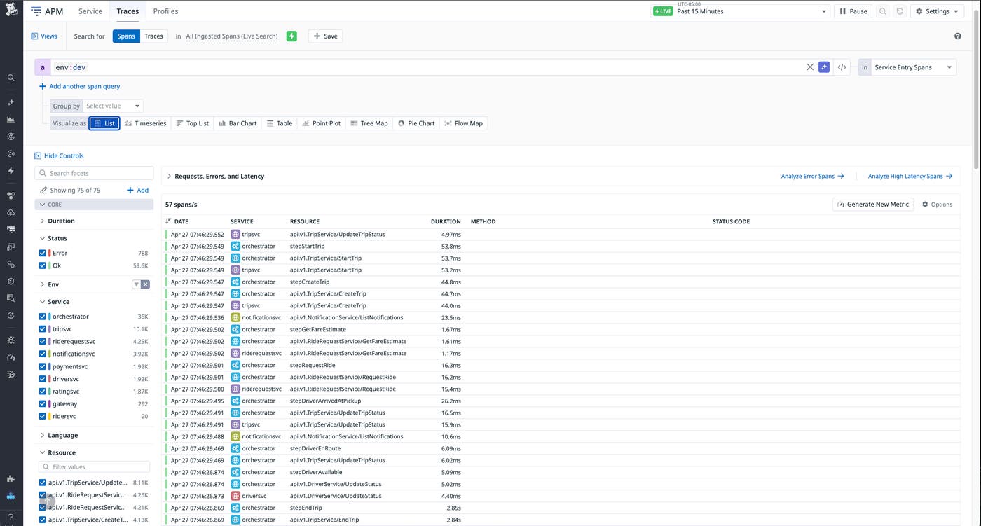The image size is (981, 526).
Task: Toggle the ridersvc service checkbox
Action: pyautogui.click(x=43, y=416)
